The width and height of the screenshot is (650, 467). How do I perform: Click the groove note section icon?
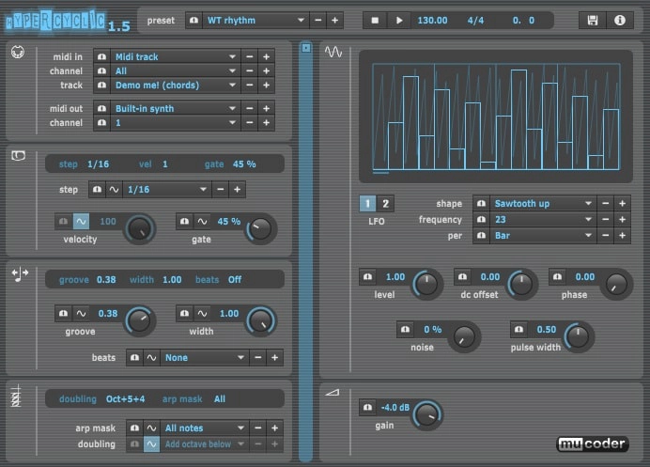click(x=20, y=274)
